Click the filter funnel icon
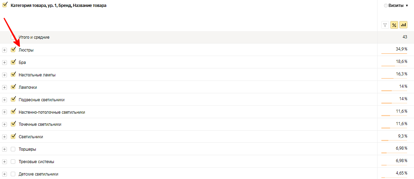414x179 pixels. tap(385, 25)
